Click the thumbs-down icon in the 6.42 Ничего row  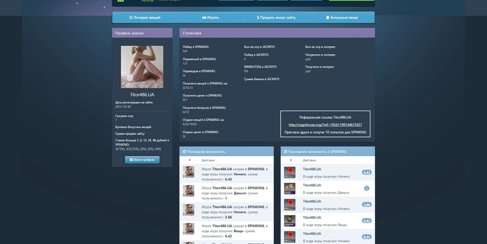[290, 172]
